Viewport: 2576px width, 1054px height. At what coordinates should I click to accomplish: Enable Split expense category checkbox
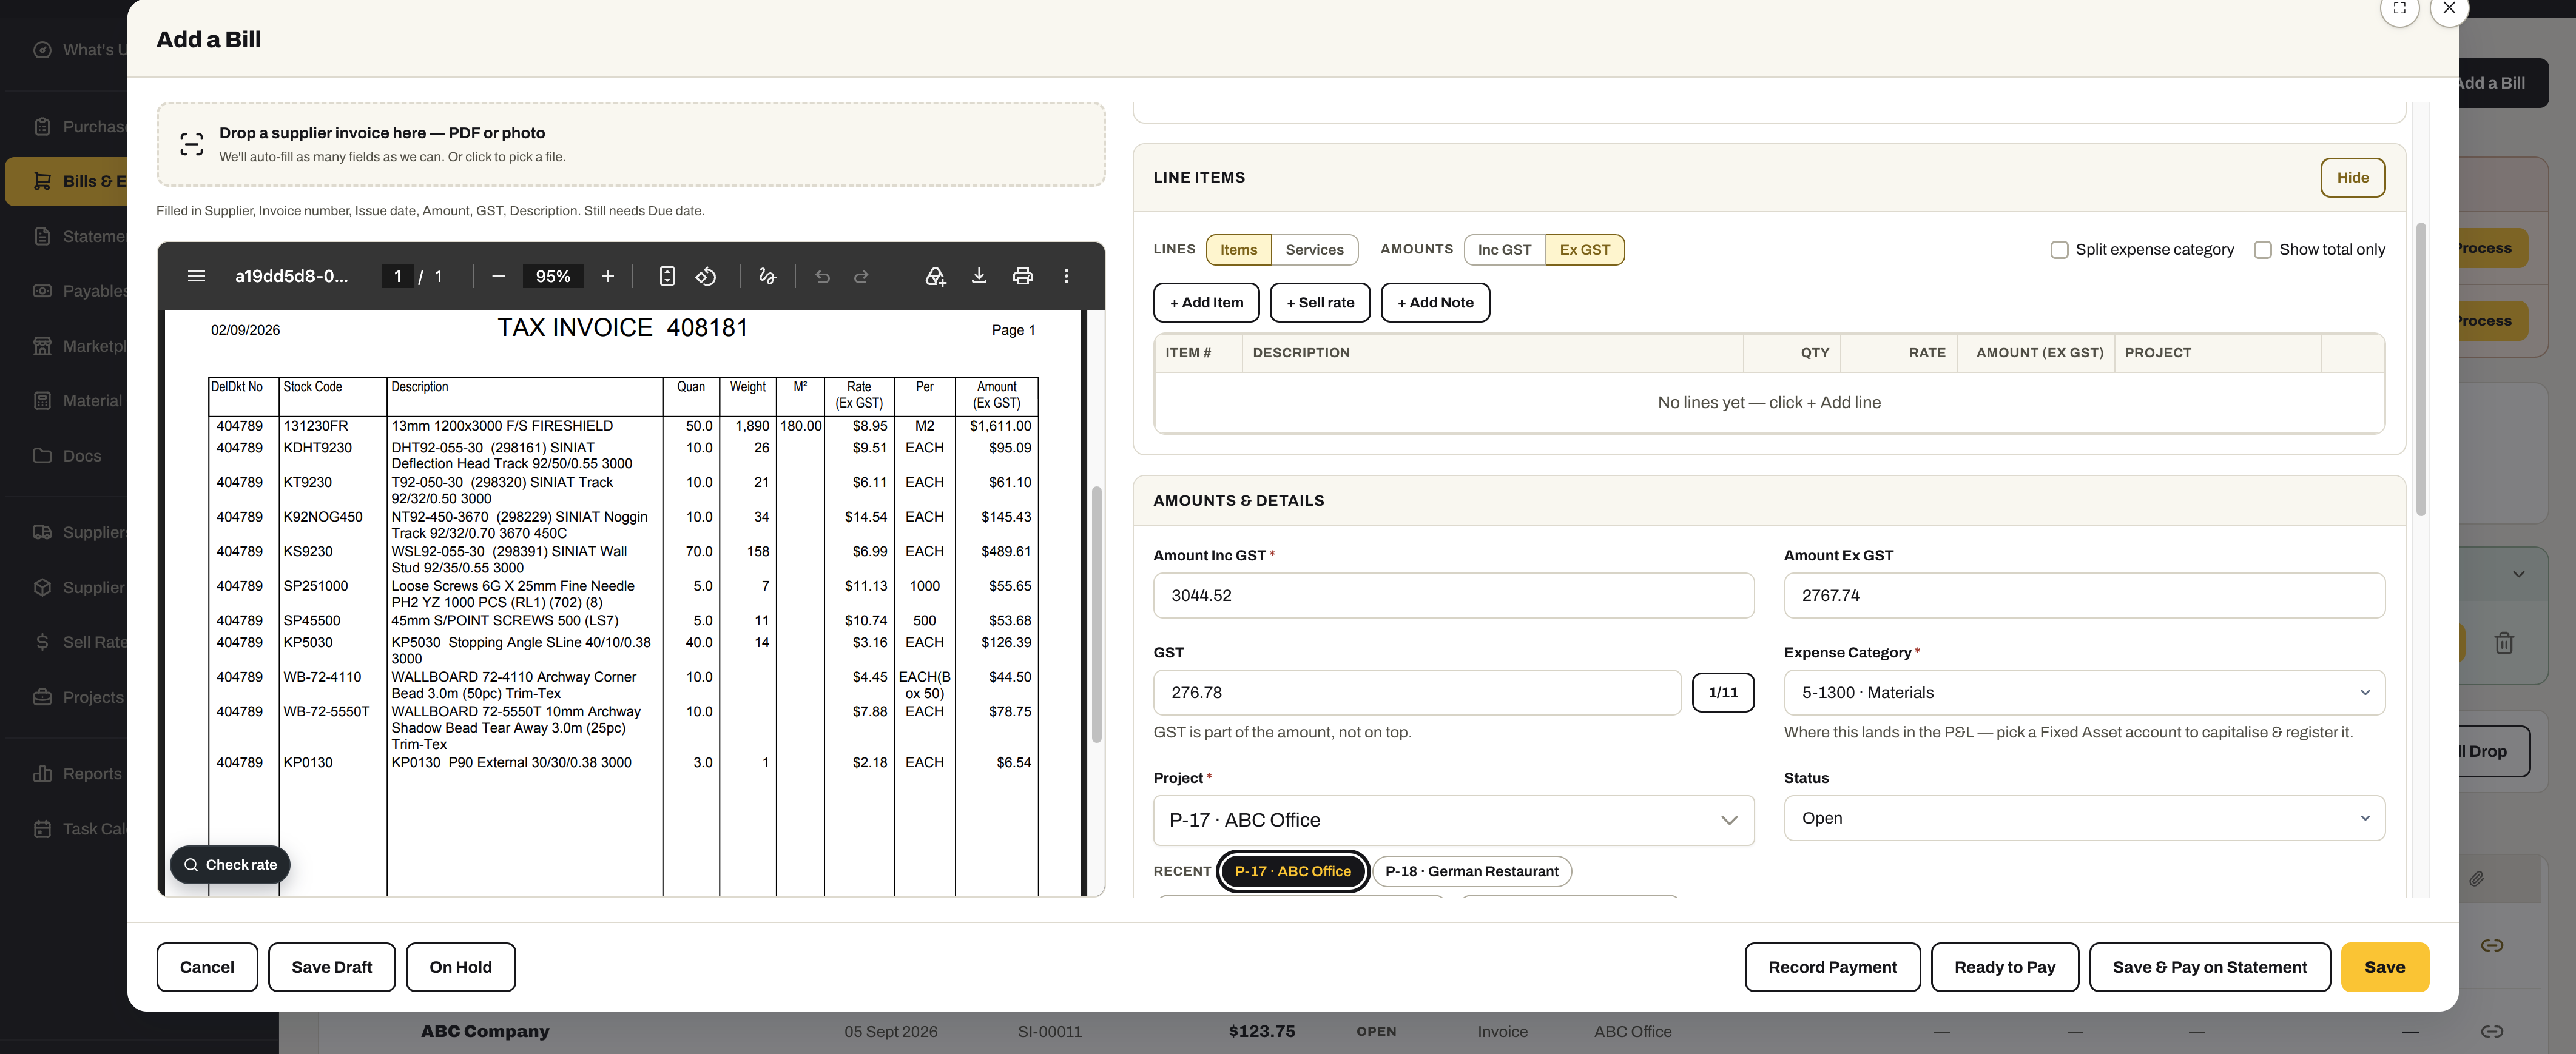[2059, 249]
